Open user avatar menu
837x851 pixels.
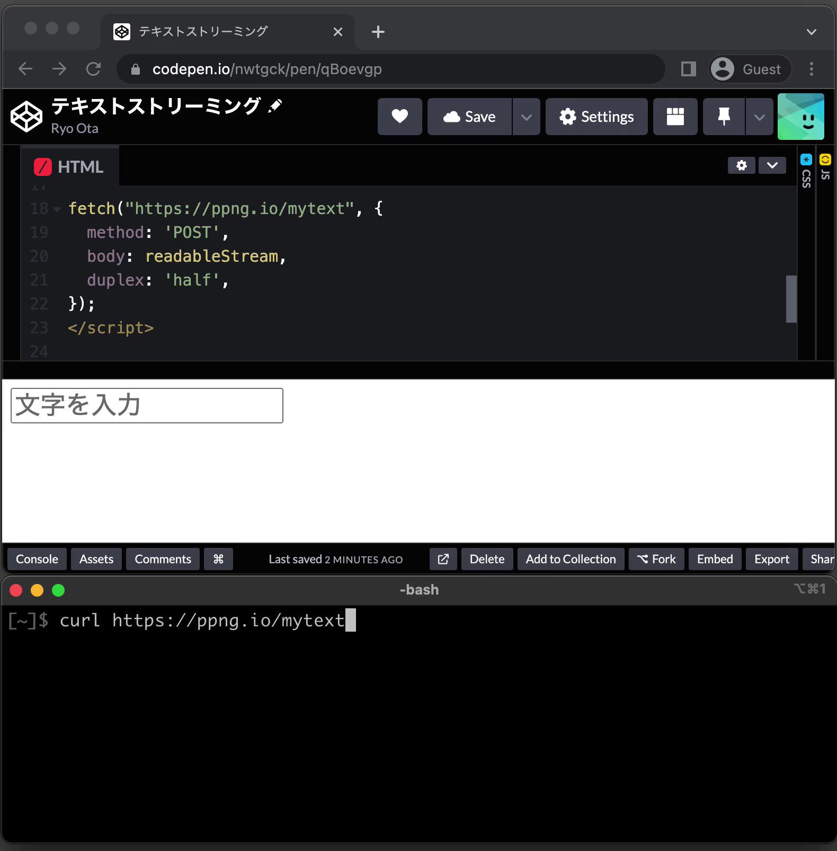coord(801,117)
